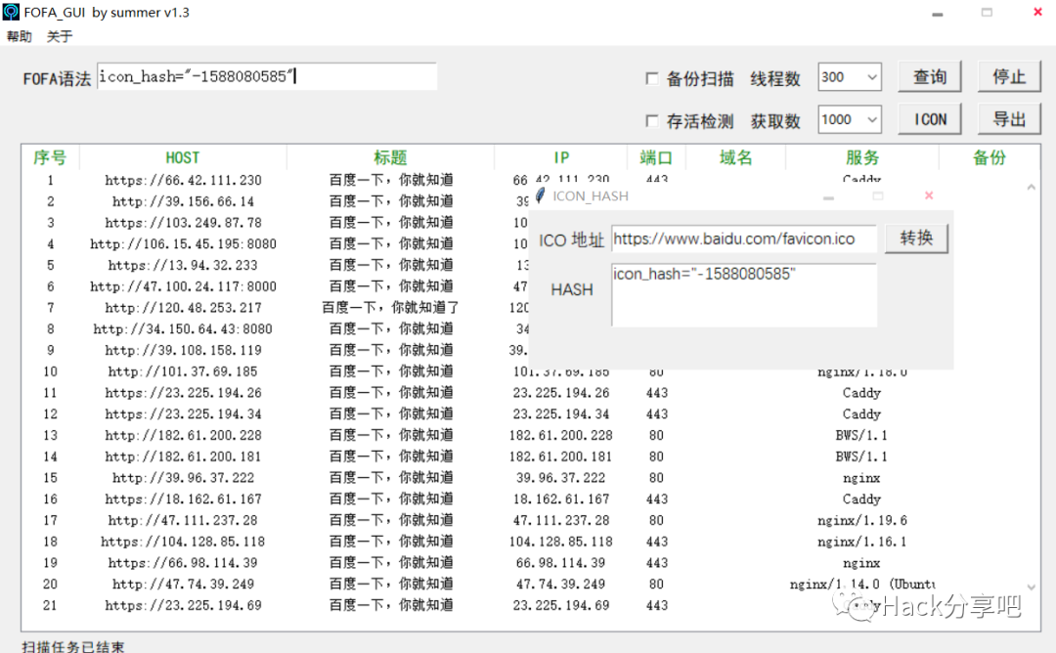Click the HOST column header

coord(183,157)
